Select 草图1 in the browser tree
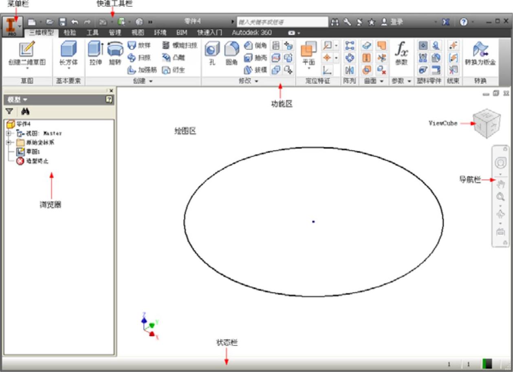Screen dimensions: 513x372 pyautogui.click(x=28, y=152)
